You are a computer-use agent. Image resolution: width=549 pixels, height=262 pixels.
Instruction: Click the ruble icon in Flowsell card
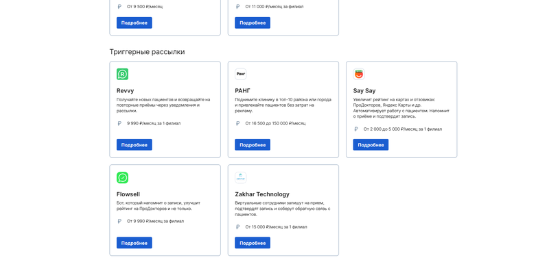point(119,221)
